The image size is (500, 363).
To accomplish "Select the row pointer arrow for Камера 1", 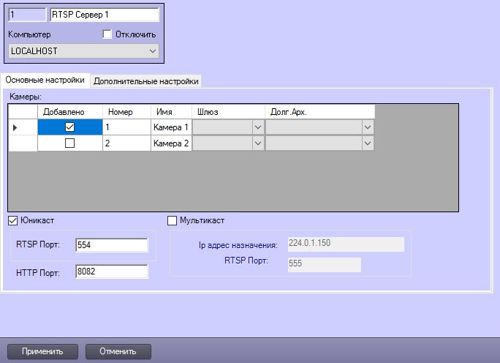I will click(x=15, y=127).
